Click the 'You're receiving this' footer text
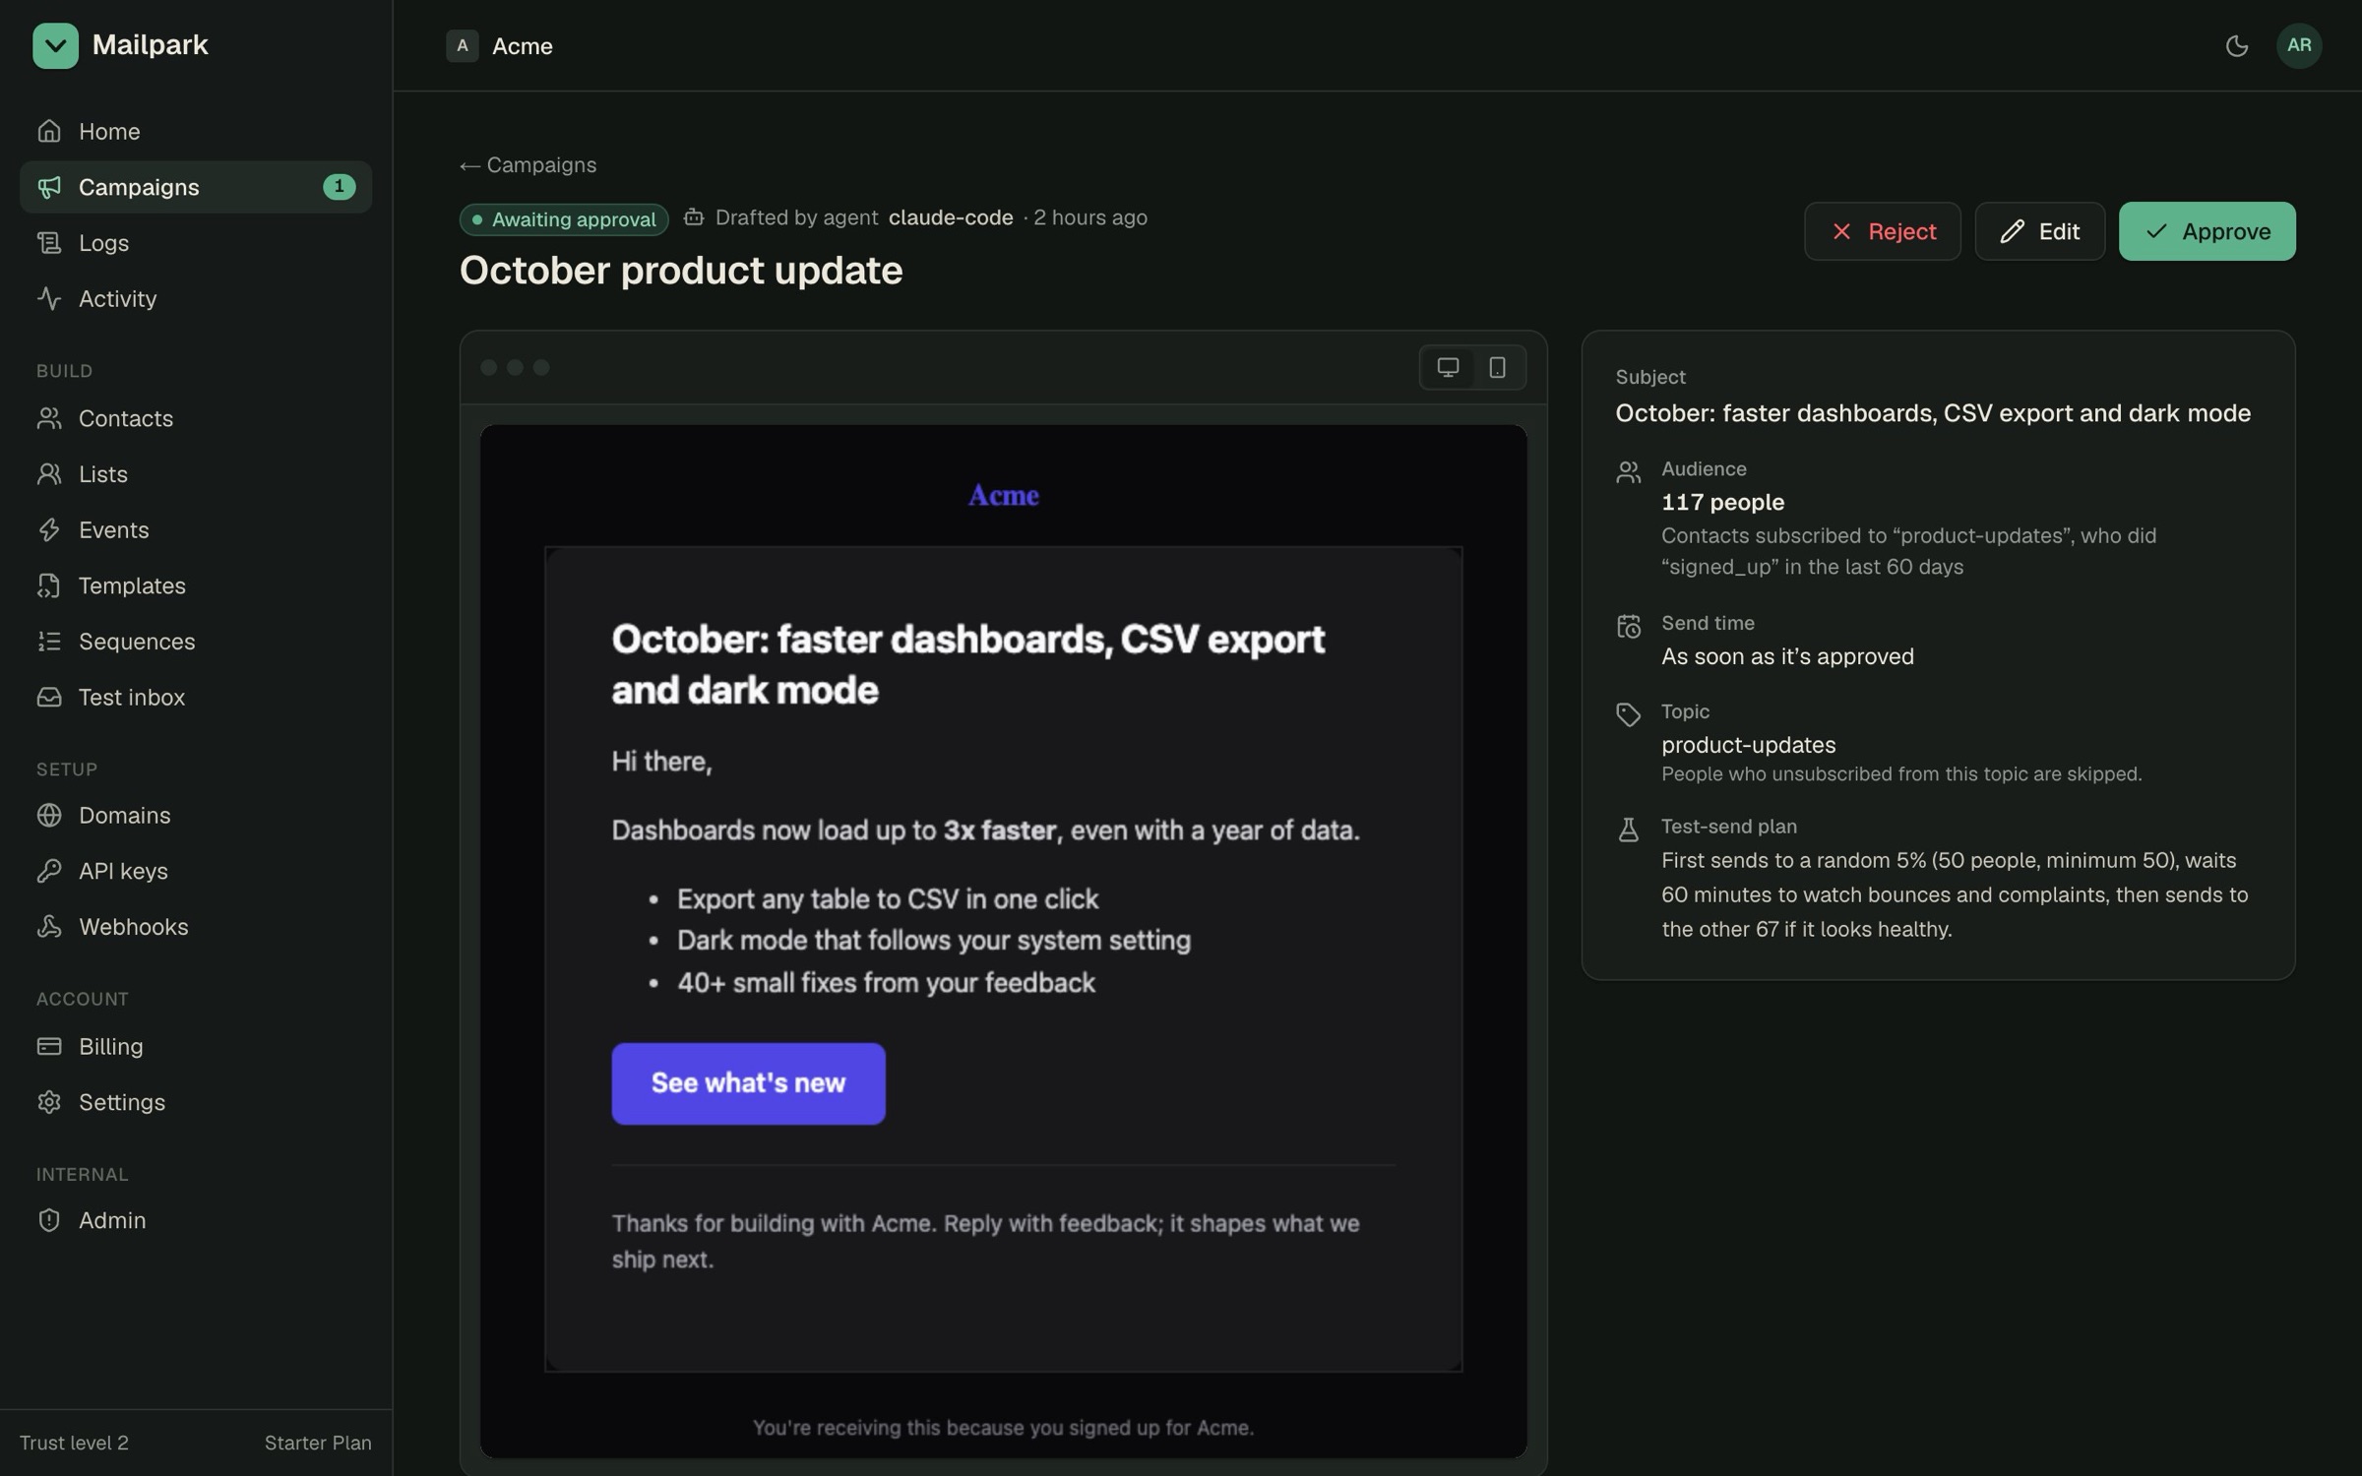The width and height of the screenshot is (2362, 1476). pos(1003,1428)
